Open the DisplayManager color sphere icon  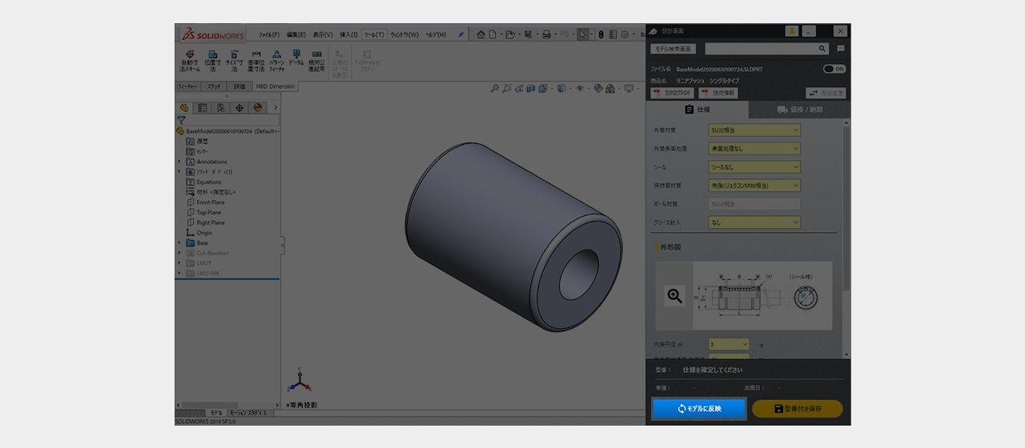tap(258, 107)
